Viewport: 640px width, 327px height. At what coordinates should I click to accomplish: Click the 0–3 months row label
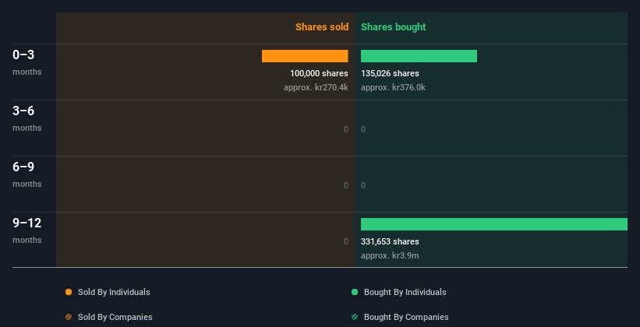tap(27, 62)
